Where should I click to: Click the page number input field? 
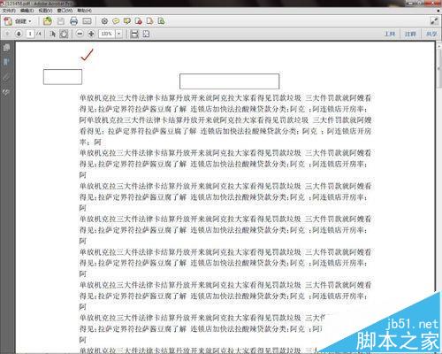point(30,34)
